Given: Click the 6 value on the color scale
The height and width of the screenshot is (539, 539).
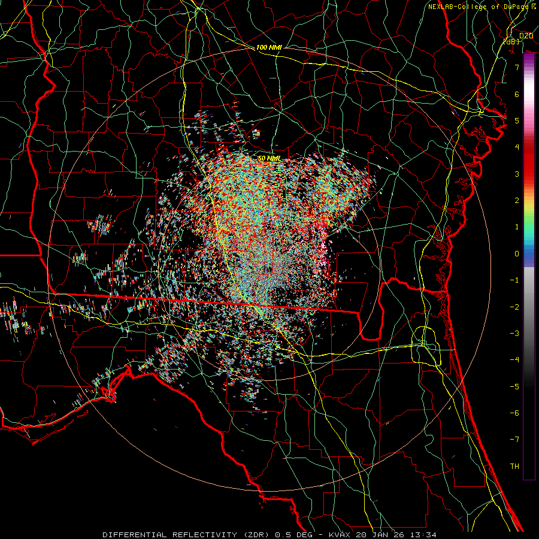Looking at the screenshot, I should [517, 94].
